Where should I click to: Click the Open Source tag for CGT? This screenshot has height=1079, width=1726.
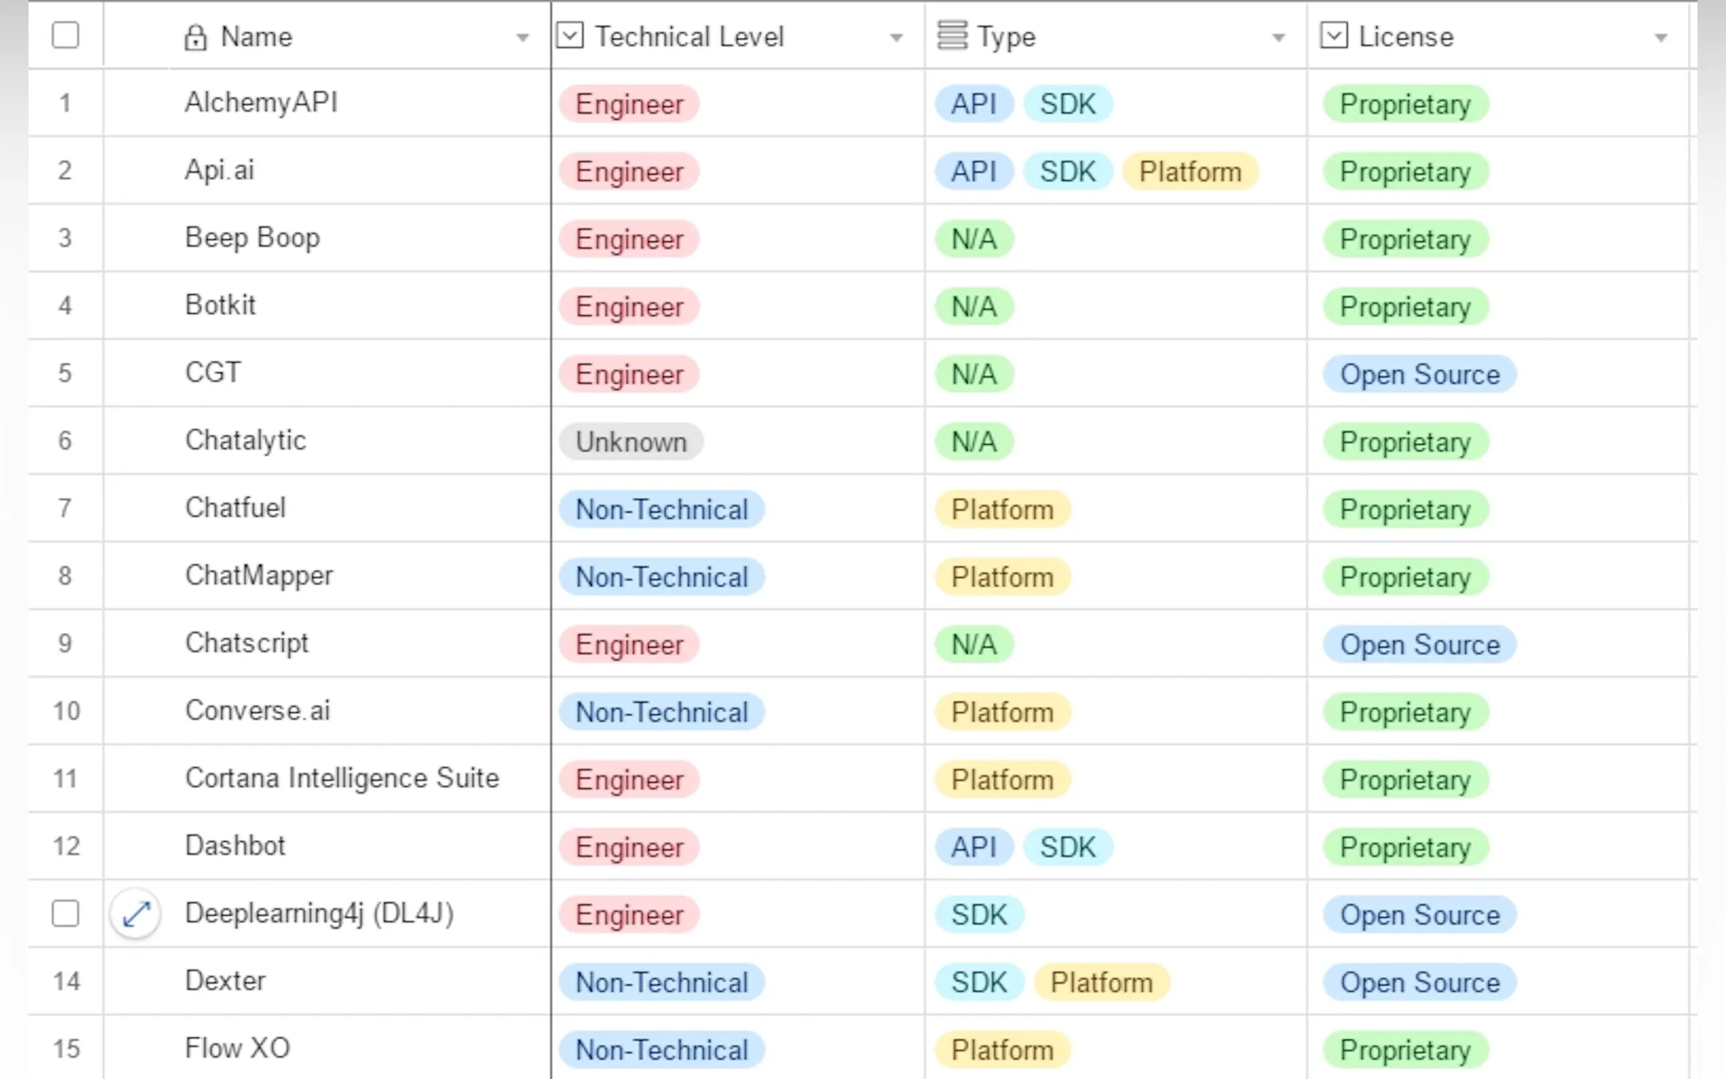(1419, 374)
